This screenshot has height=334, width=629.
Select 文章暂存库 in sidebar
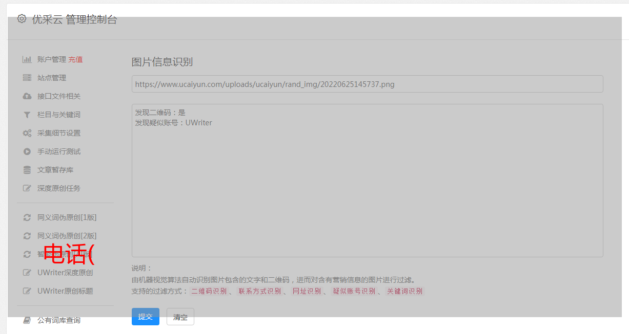point(55,170)
